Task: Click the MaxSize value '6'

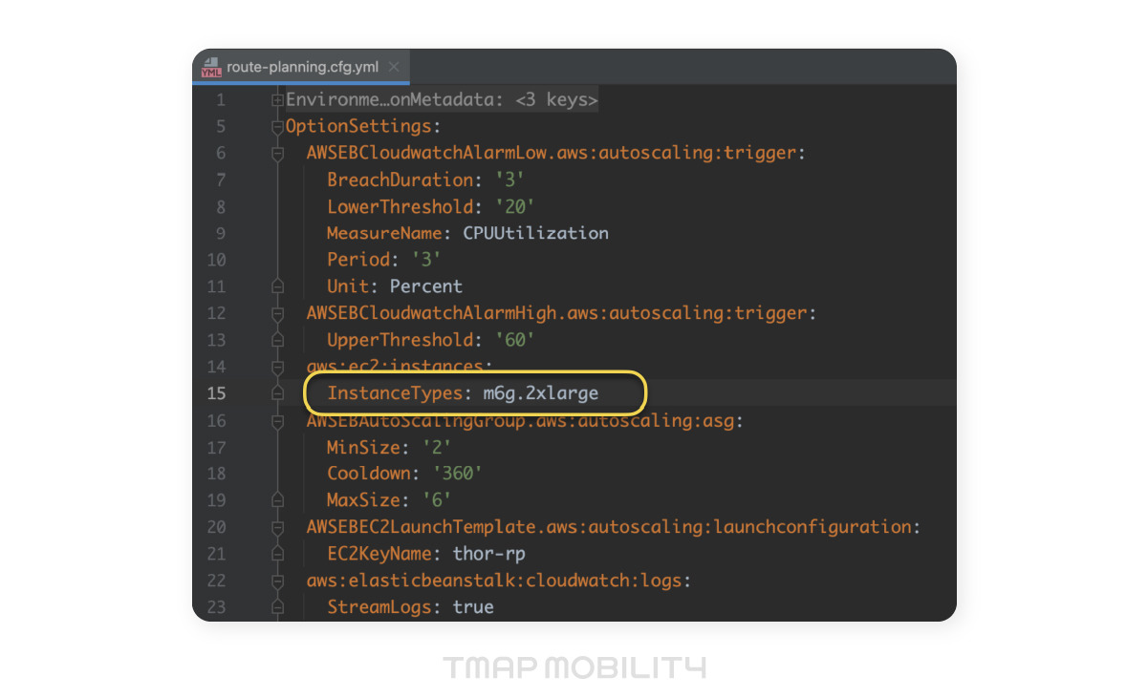Action: [x=436, y=500]
